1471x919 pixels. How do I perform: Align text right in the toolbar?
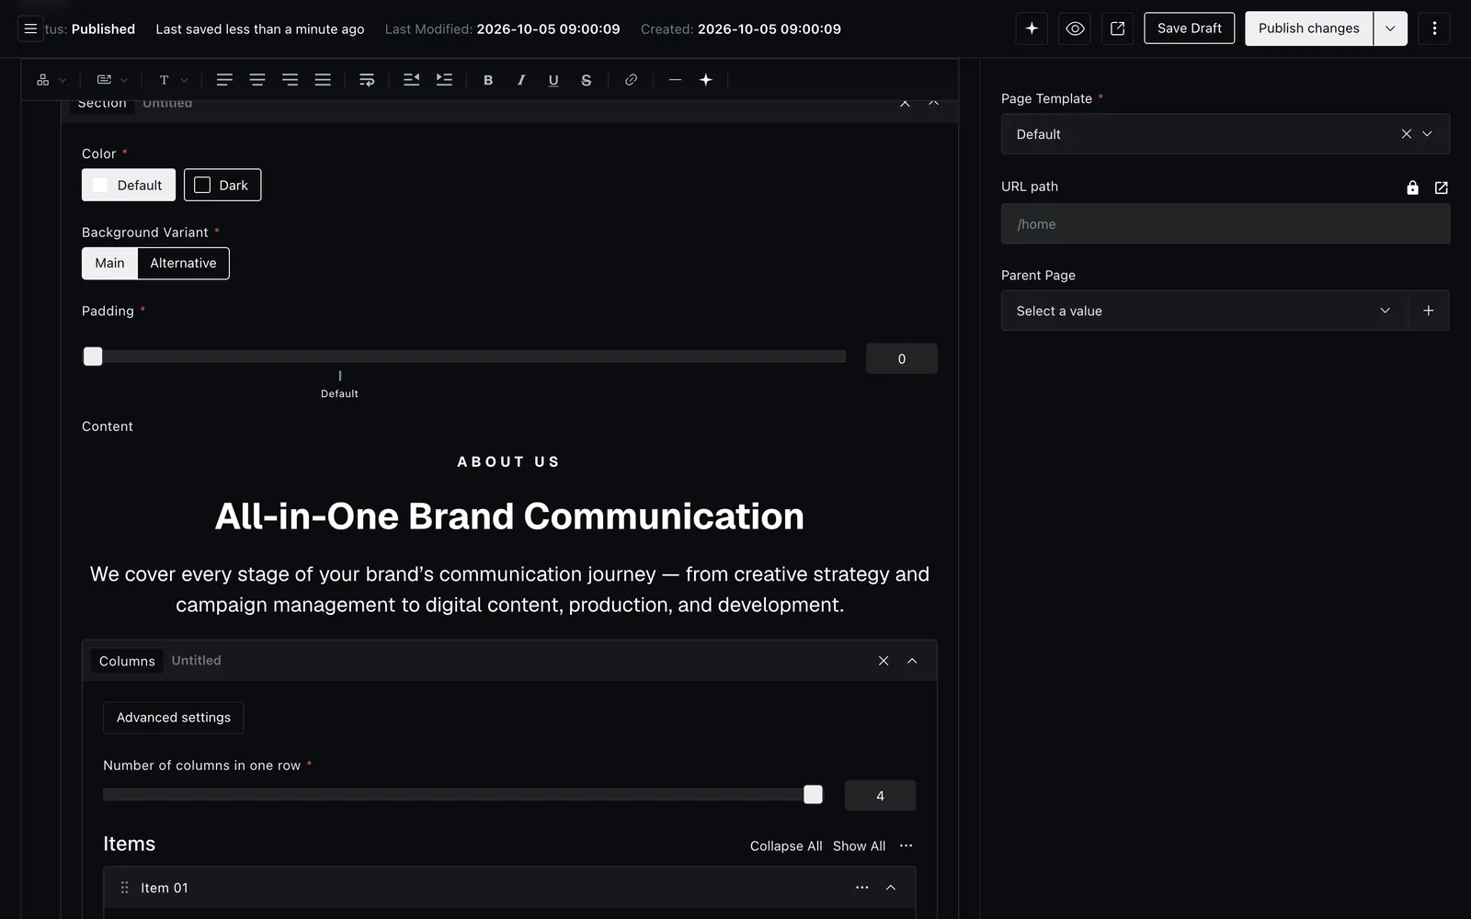tap(290, 80)
